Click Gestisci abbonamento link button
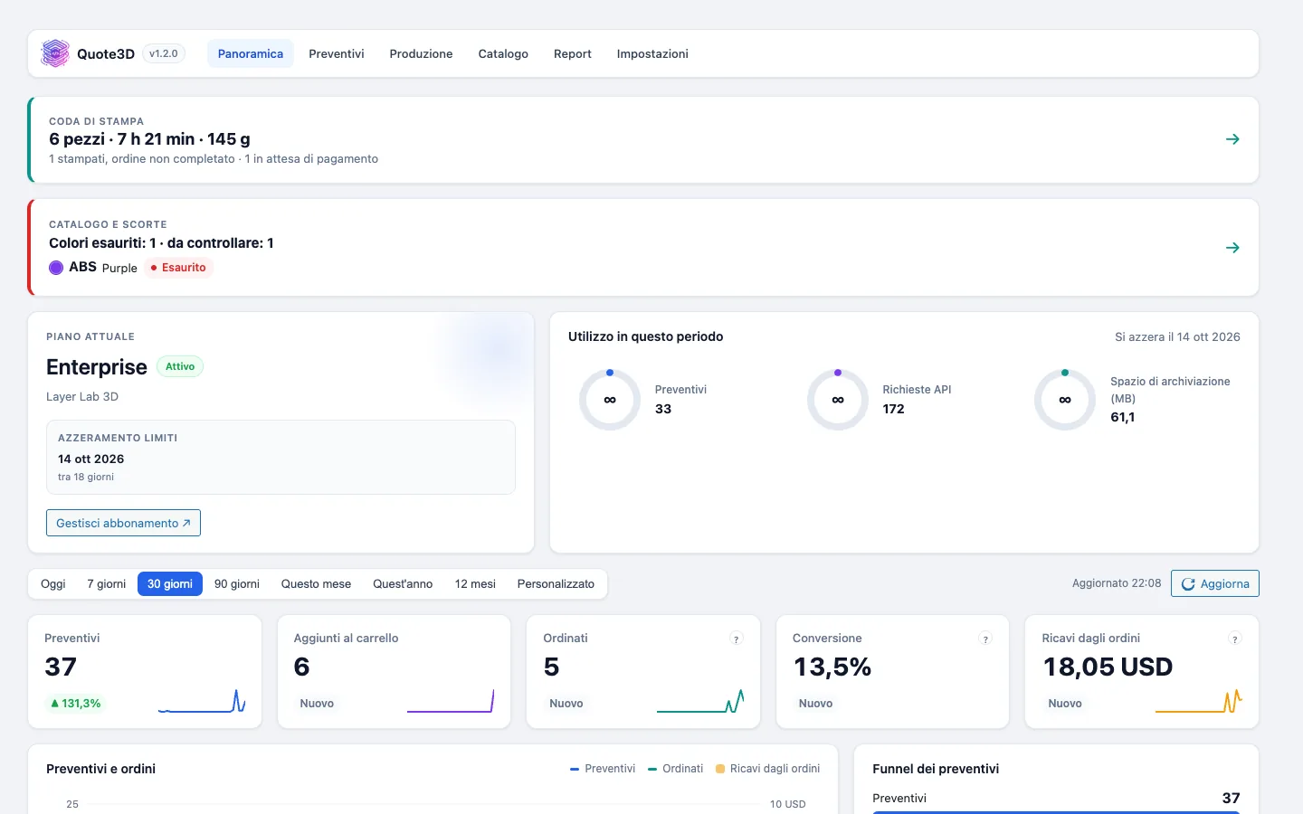1303x814 pixels. point(123,523)
